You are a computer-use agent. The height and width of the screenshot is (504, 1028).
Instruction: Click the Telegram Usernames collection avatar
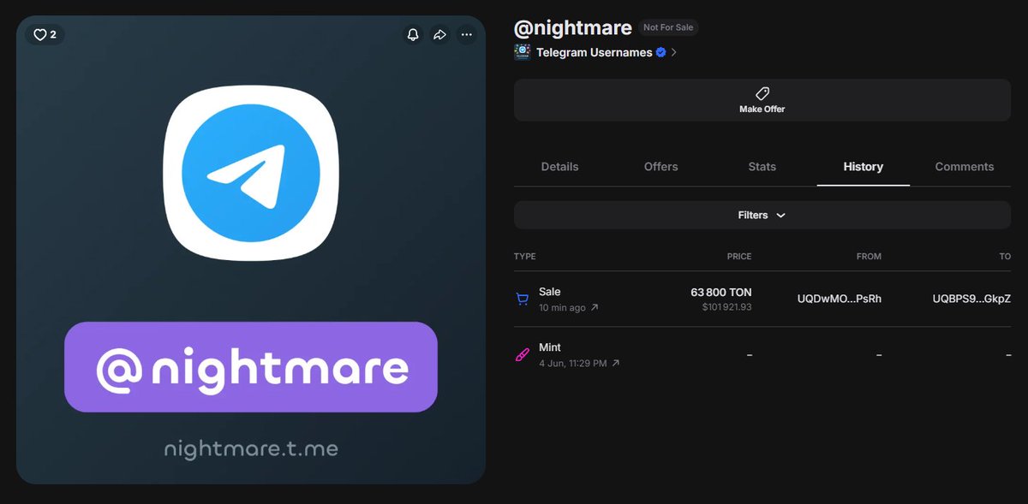point(522,52)
